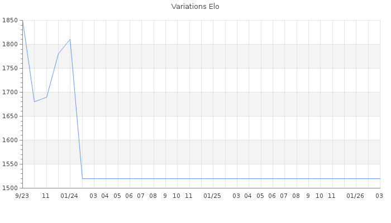
Task: Click the line's starting point at 1850
Action: point(22,21)
